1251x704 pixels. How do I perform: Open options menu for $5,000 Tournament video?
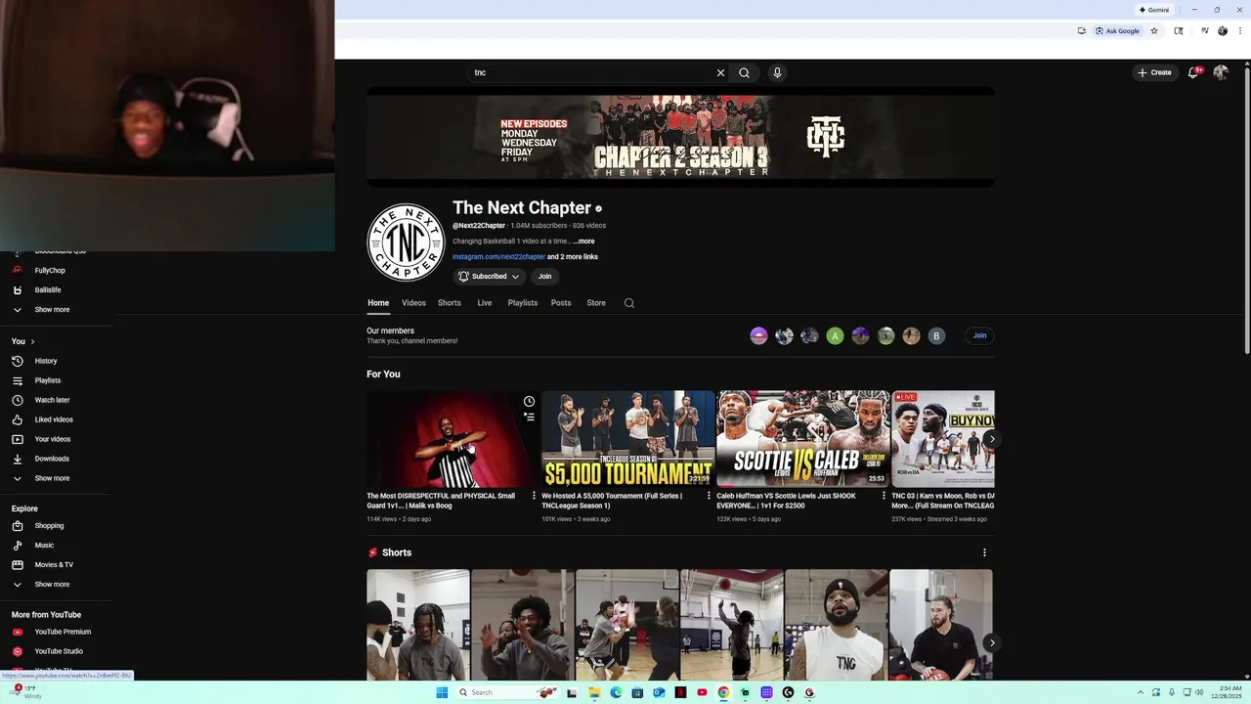(709, 496)
